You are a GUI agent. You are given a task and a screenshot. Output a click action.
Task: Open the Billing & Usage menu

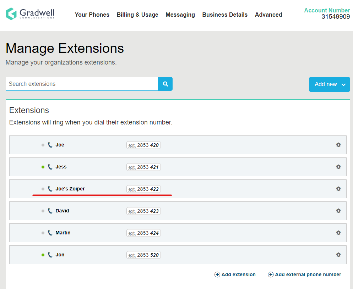137,15
